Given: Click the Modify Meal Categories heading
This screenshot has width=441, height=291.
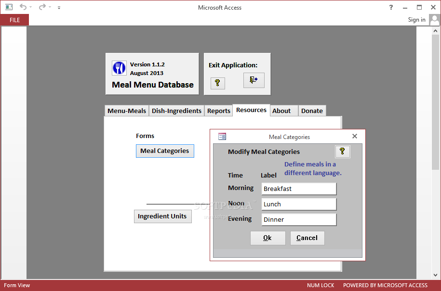Looking at the screenshot, I should [x=264, y=152].
